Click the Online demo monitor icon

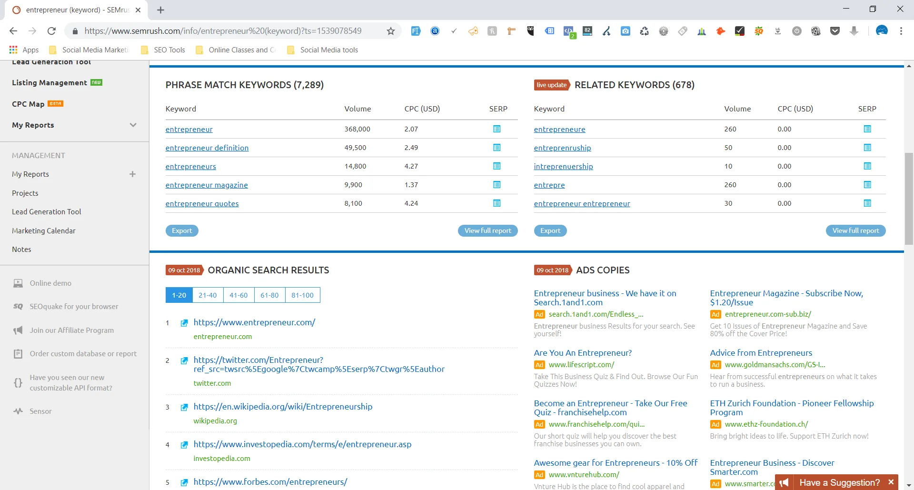point(18,283)
